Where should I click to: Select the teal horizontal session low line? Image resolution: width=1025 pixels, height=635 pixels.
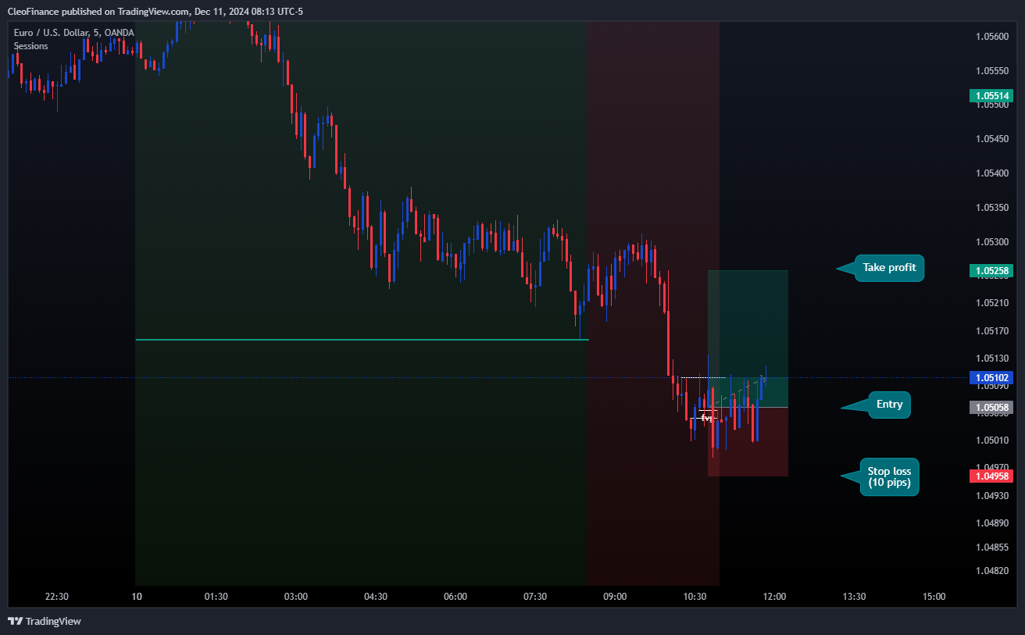point(362,340)
